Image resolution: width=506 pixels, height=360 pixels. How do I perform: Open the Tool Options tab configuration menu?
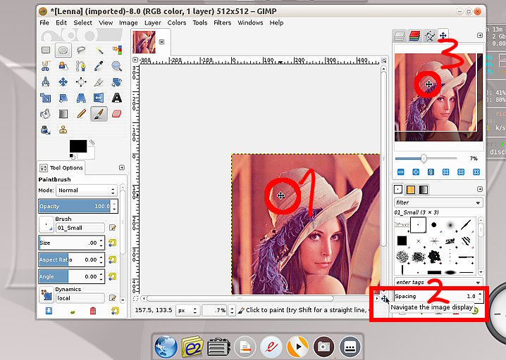tap(122, 168)
